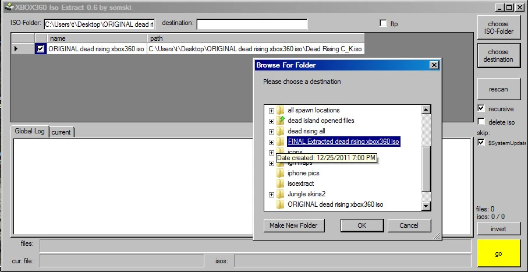Click the Global Log text area
This screenshot has height=272, width=528.
pyautogui.click(x=133, y=186)
